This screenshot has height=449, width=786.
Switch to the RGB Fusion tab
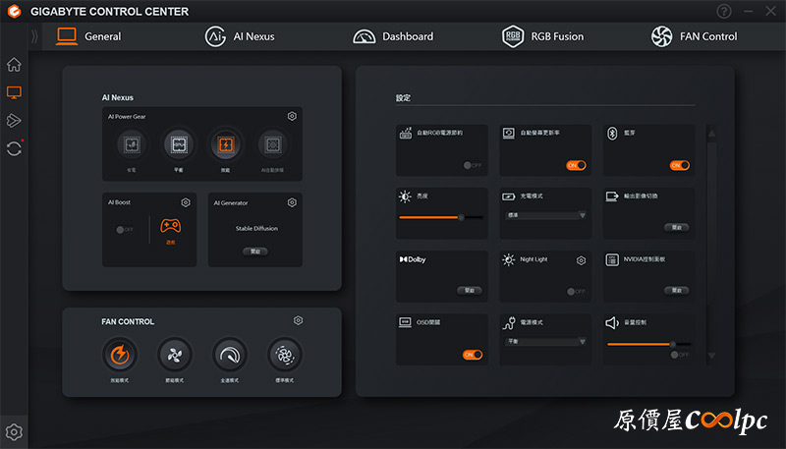tap(543, 36)
